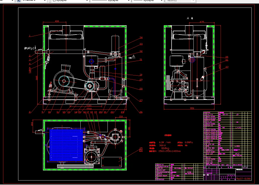This screenshot has height=185, width=259.
Task: Select the '950' width dimension text
Action: click(x=192, y=108)
